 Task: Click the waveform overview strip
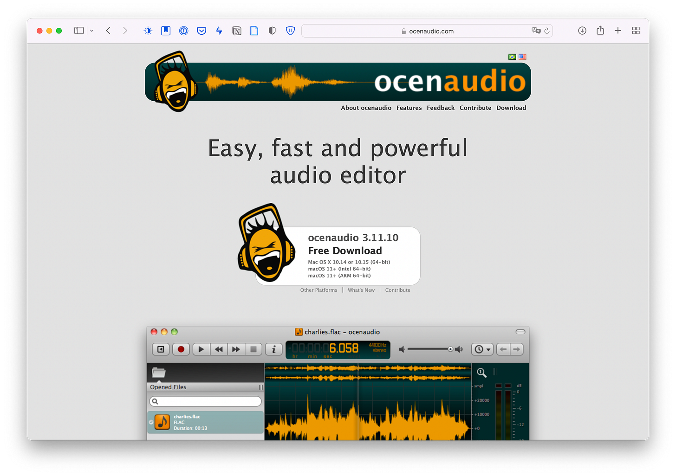coord(368,373)
